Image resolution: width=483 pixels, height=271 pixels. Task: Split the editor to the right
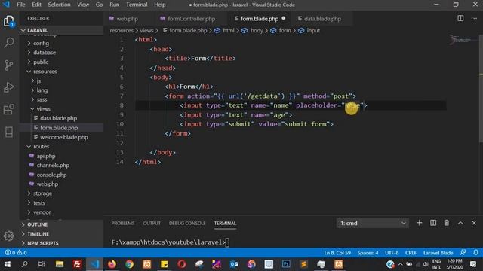click(x=460, y=18)
